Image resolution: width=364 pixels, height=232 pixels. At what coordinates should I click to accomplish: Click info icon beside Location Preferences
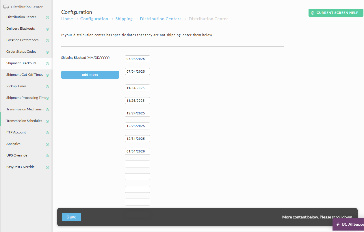(47, 40)
